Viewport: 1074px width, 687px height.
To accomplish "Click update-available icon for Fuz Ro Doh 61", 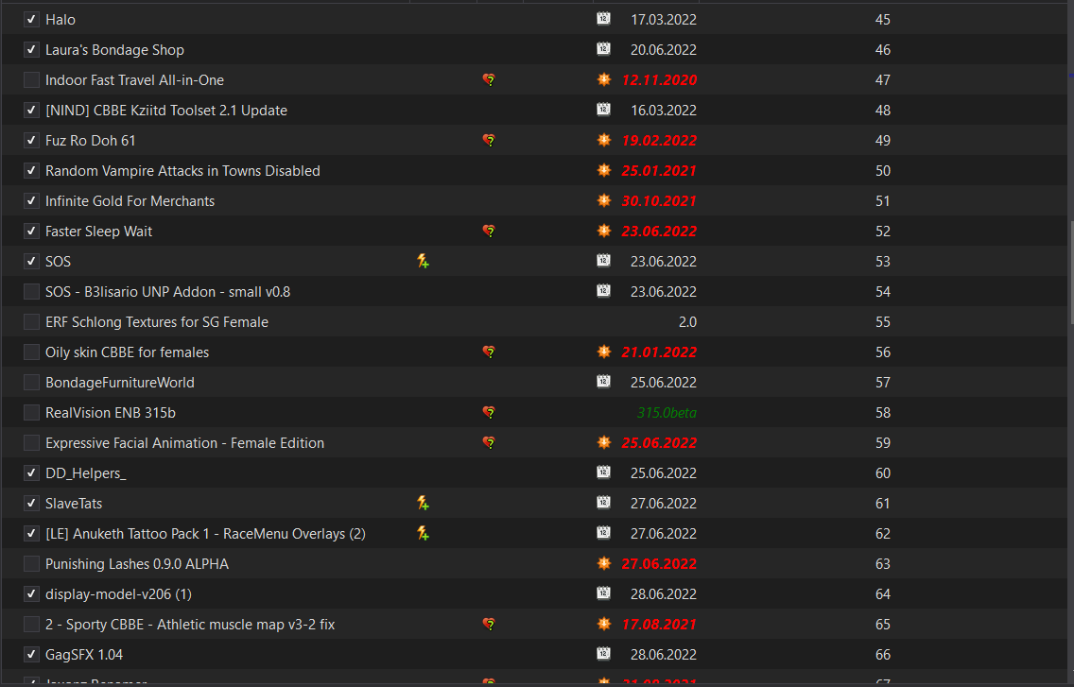I will (x=603, y=140).
